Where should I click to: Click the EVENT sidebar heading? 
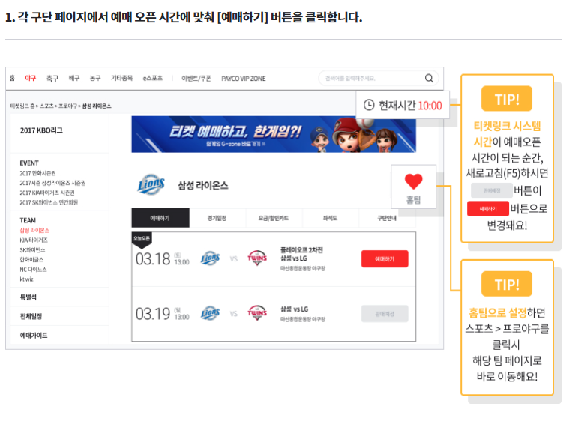tap(29, 163)
